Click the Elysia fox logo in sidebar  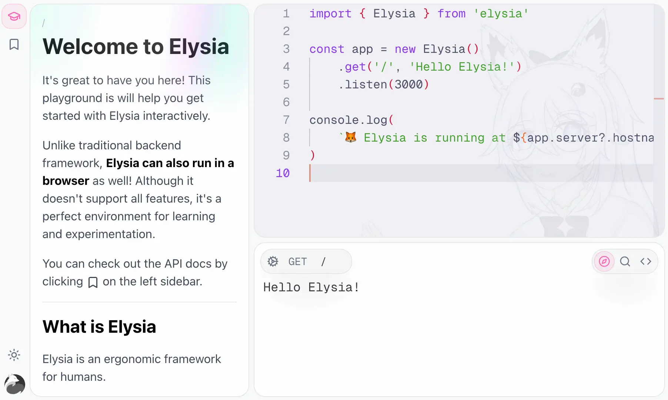click(x=14, y=384)
